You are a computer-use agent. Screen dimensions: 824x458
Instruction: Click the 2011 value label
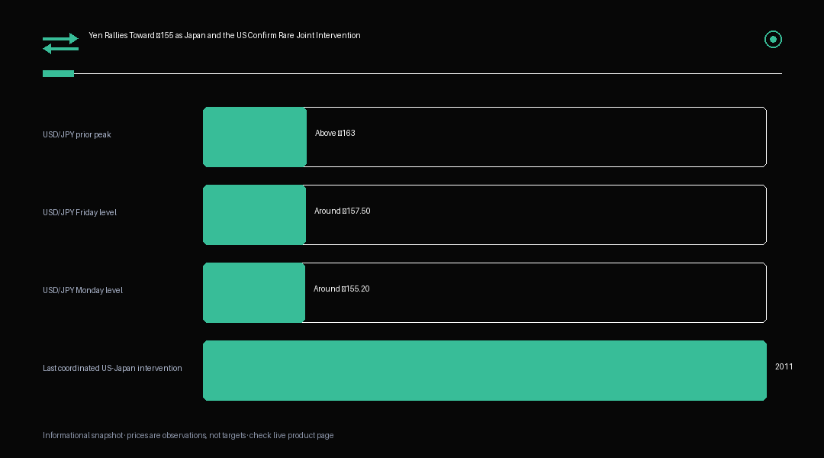(x=784, y=366)
